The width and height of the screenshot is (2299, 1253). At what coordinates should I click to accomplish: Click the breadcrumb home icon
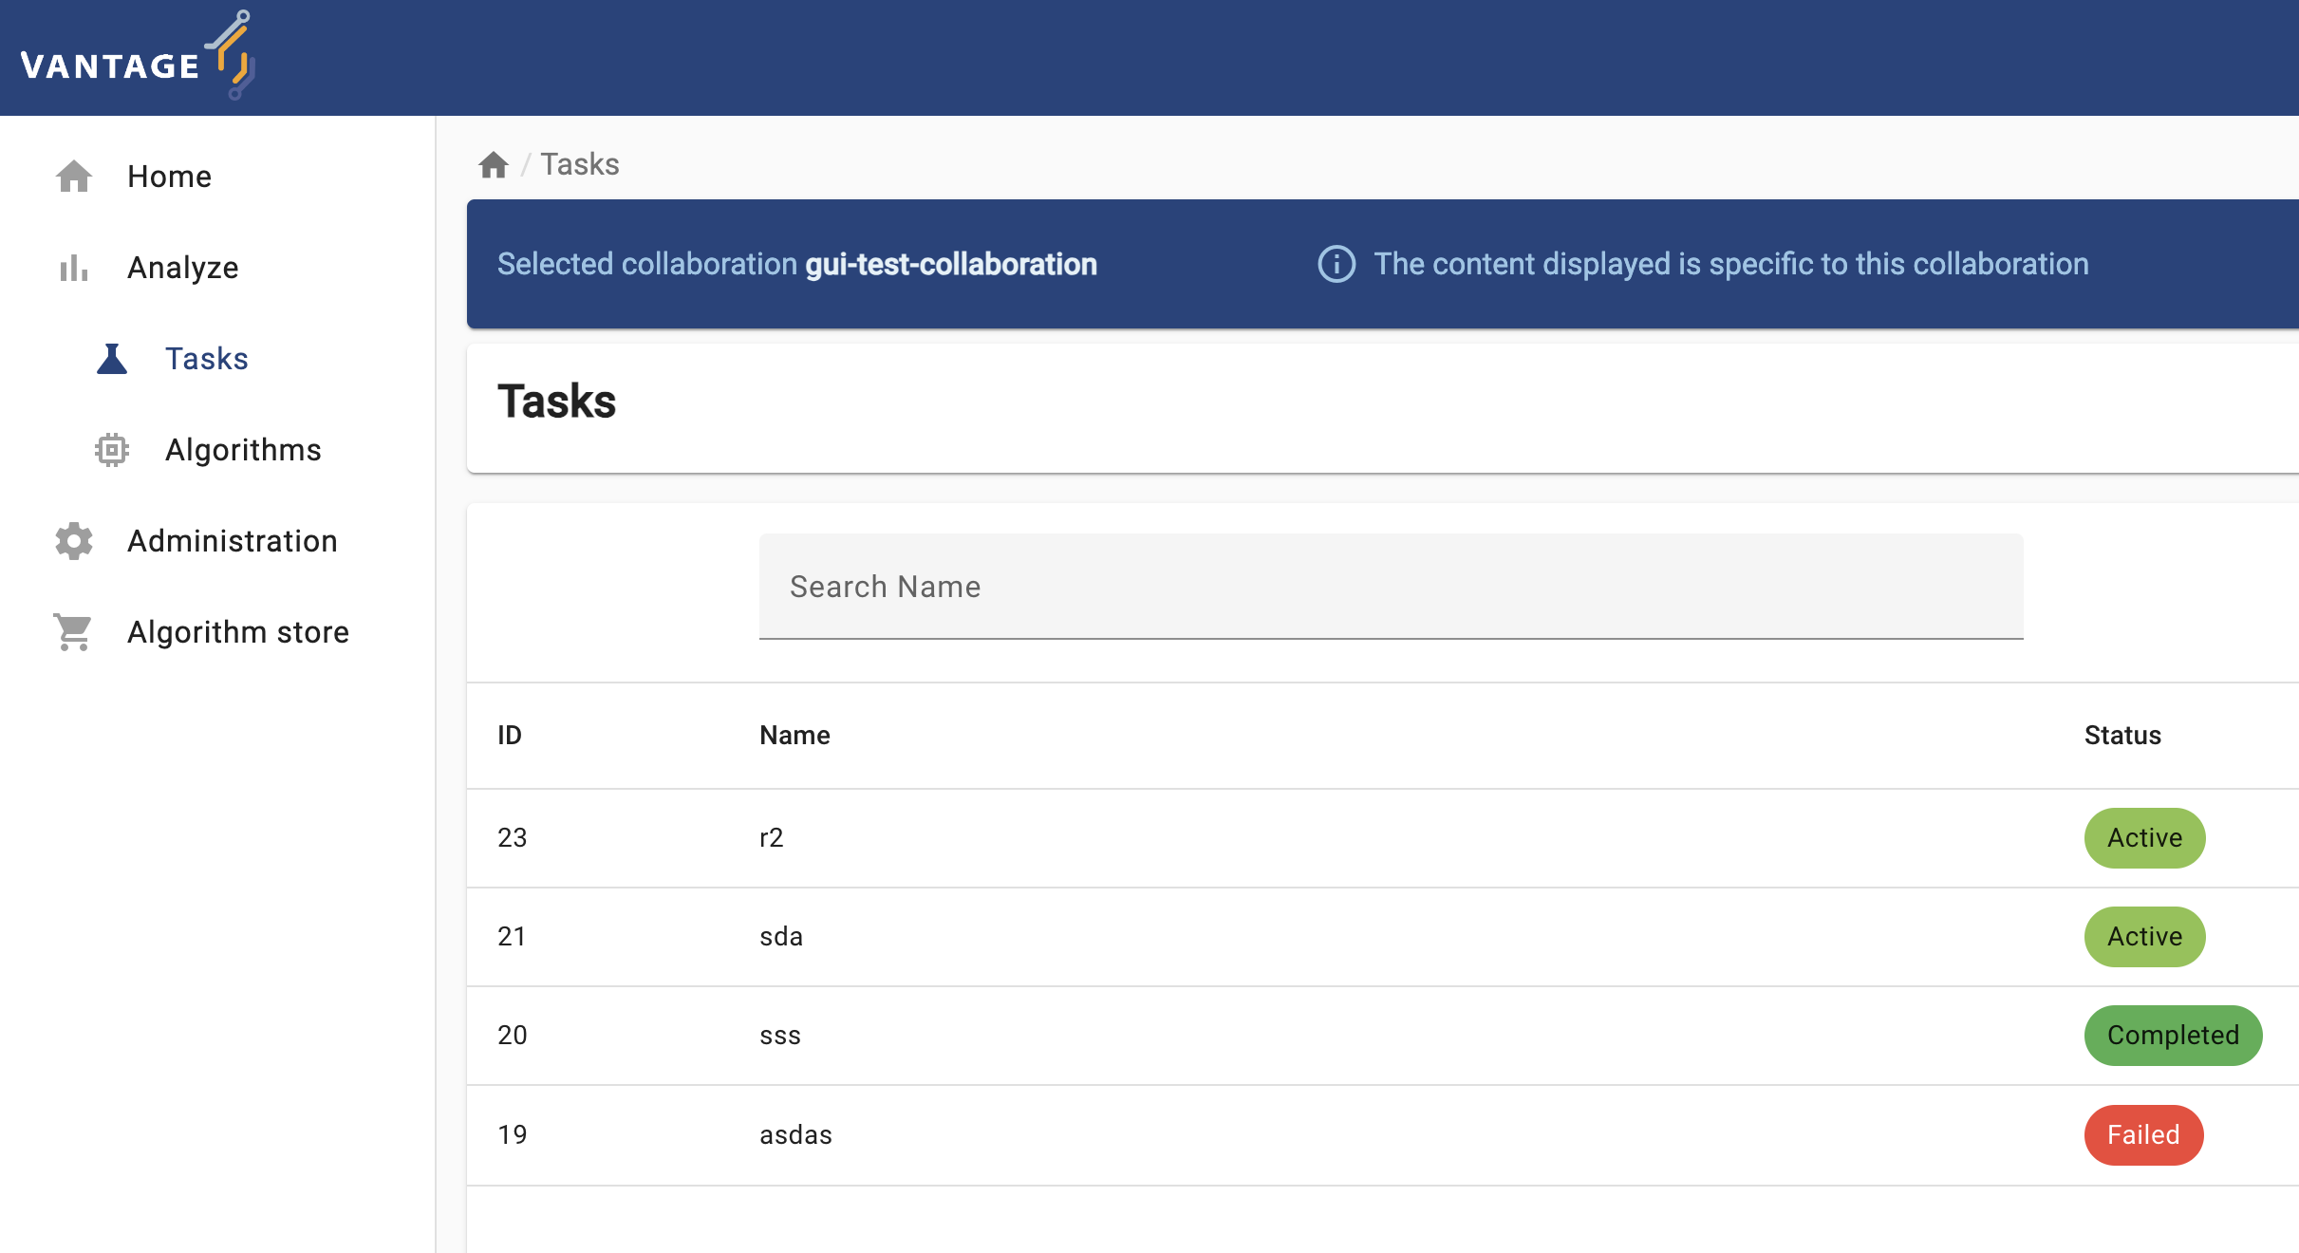coord(494,165)
